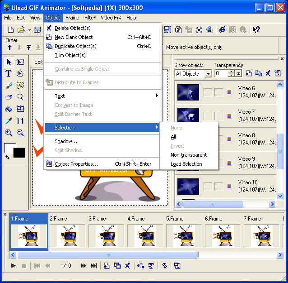The width and height of the screenshot is (288, 283).
Task: Toggle second lock box of Video 7
Action: tap(219, 116)
